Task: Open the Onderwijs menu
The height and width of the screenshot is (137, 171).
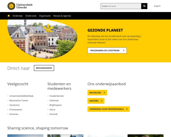Action: pos(18,16)
